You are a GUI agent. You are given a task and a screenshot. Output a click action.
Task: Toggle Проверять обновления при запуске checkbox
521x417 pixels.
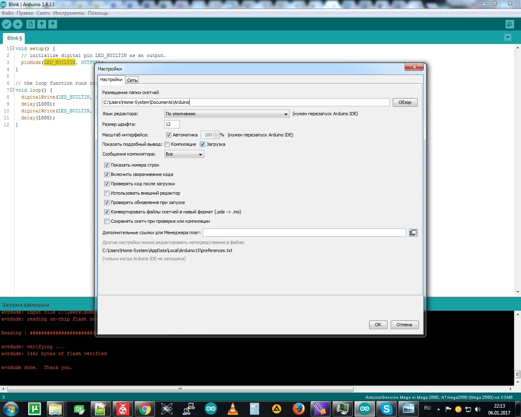[107, 202]
